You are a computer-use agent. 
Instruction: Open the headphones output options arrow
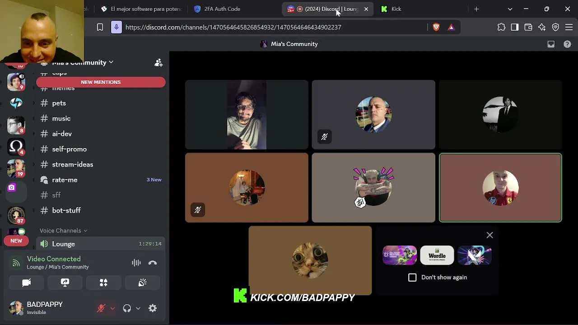[x=138, y=308]
